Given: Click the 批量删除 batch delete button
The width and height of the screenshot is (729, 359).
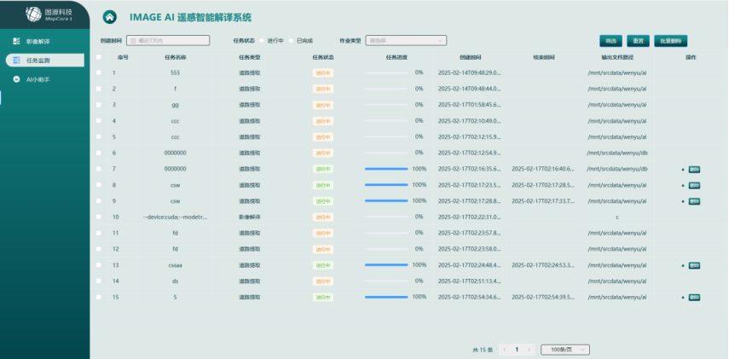Looking at the screenshot, I should click(x=671, y=40).
